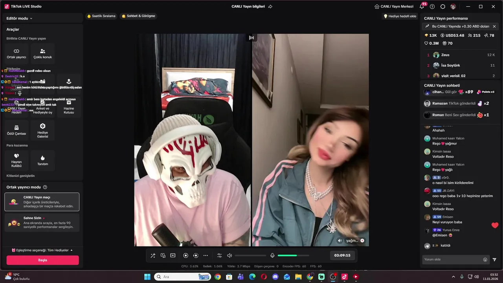Click the USD53.48 earnings stat
503x283 pixels.
click(x=452, y=35)
